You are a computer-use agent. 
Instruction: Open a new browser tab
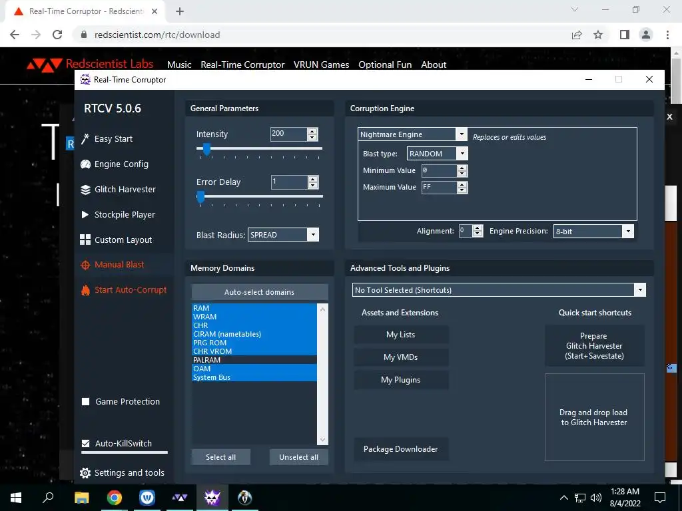click(x=180, y=11)
